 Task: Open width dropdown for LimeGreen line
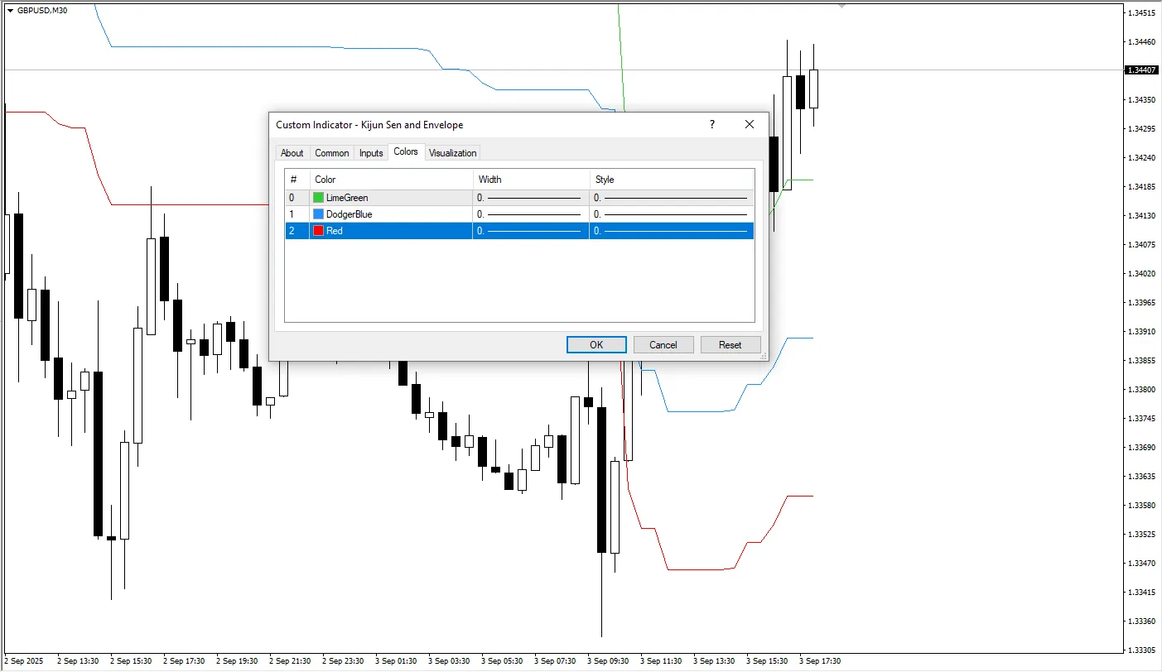click(530, 198)
